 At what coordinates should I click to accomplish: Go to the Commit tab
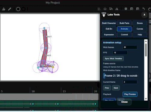coord(124,35)
